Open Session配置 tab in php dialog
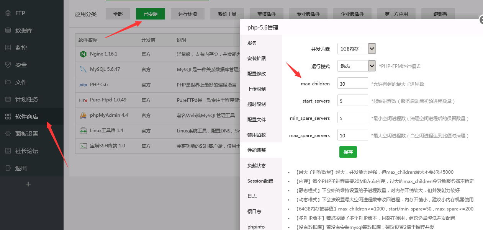 coord(261,181)
